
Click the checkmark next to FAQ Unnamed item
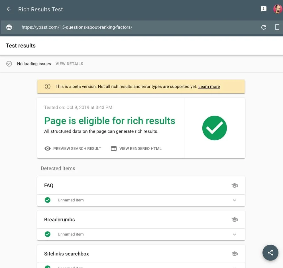pos(47,200)
